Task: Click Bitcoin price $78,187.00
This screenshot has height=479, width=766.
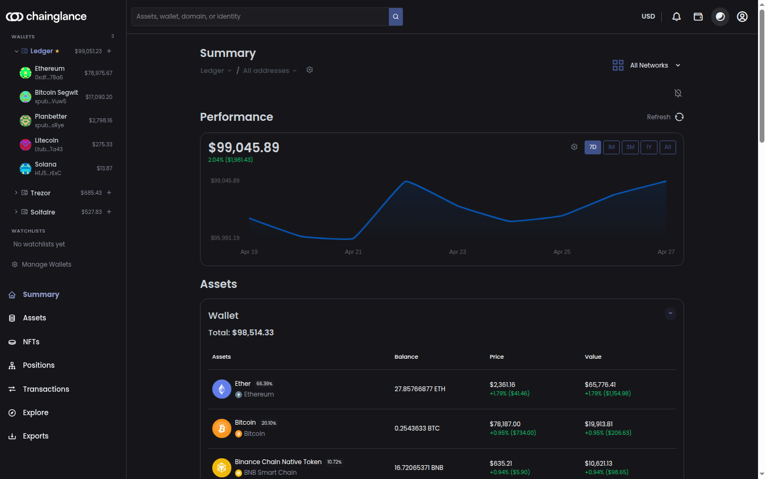Action: tap(505, 424)
